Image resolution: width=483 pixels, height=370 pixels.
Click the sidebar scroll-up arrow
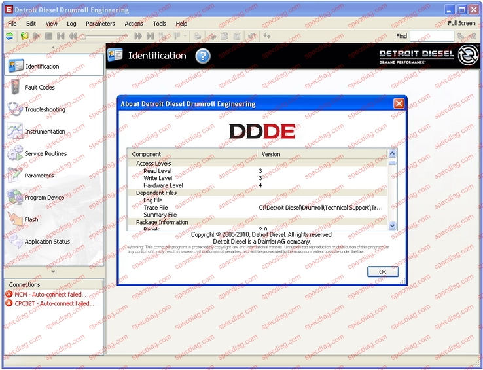tap(53, 48)
